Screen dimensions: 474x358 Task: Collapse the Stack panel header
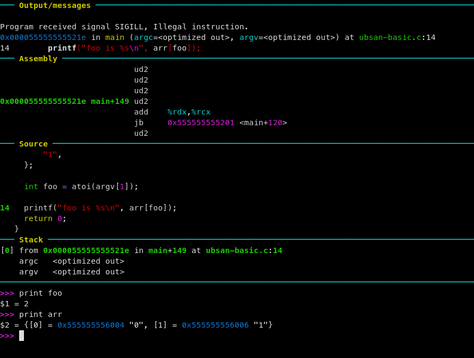pos(30,239)
